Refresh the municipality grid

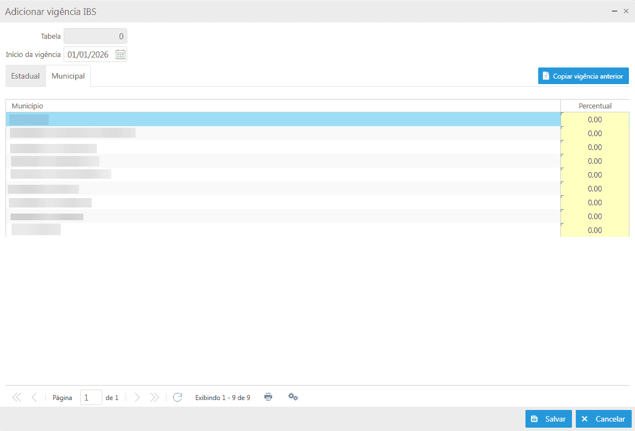[178, 397]
